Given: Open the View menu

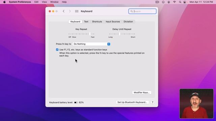Looking at the screenshot, I should [44, 2].
